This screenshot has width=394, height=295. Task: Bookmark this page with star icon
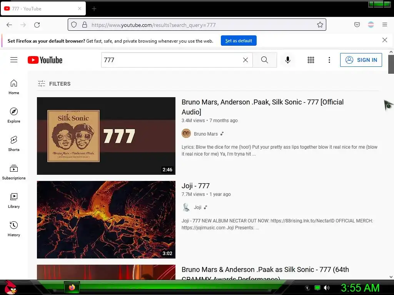[320, 25]
